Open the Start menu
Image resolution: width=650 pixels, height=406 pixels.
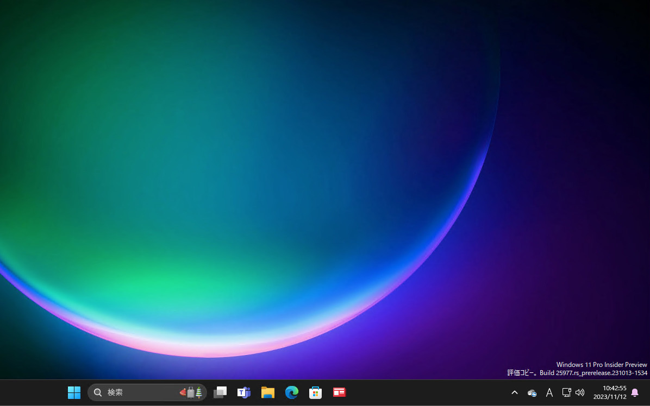click(x=74, y=392)
